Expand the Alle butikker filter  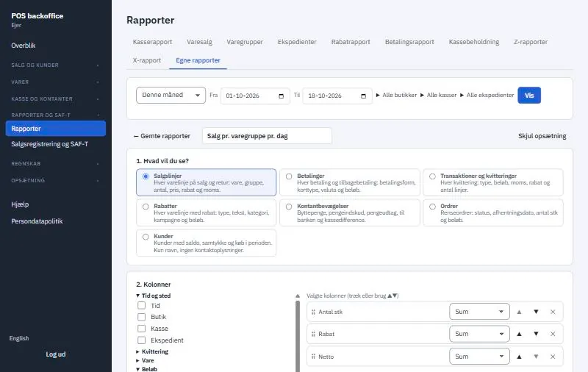[x=396, y=96]
